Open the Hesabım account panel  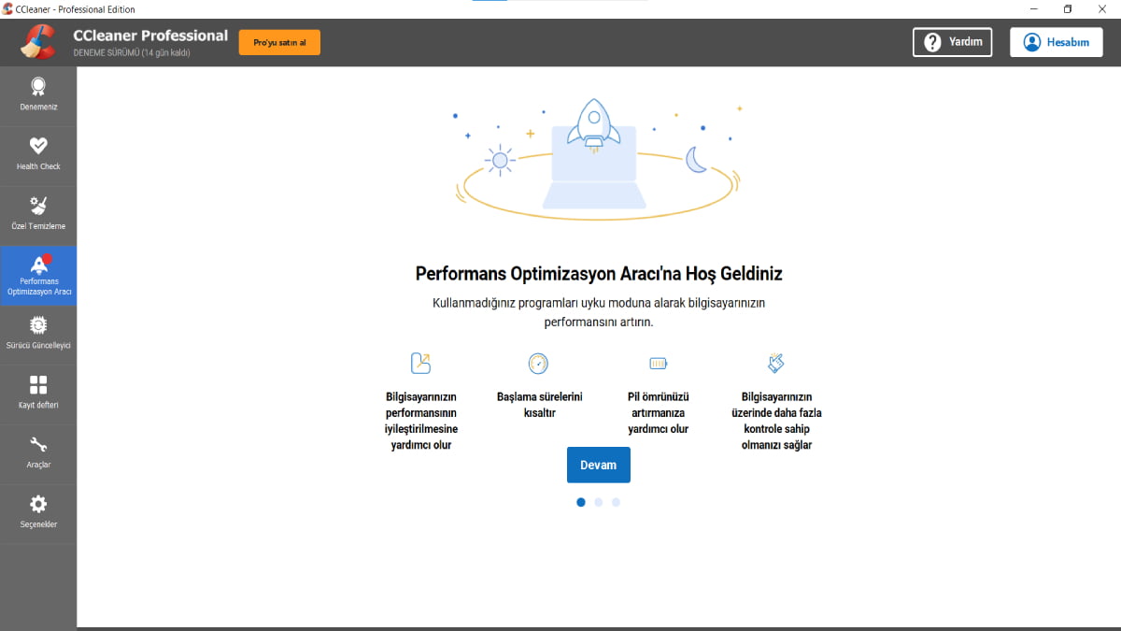[x=1056, y=41]
